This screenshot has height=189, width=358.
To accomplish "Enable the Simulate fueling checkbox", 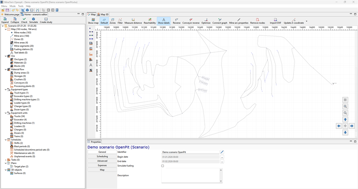I will click(163, 166).
